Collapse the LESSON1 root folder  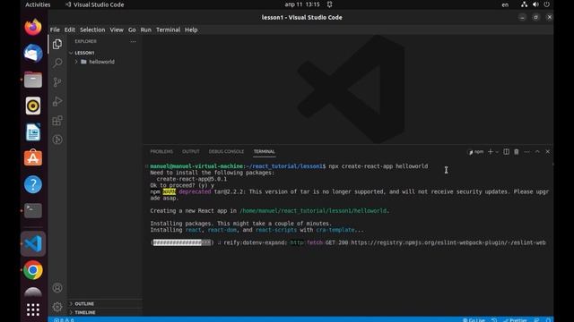pyautogui.click(x=84, y=53)
